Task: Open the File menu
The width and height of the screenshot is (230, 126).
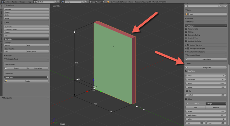Action: (8, 2)
